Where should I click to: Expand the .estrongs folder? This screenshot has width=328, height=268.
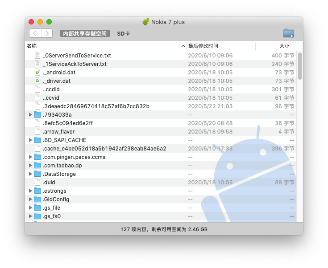coord(30,191)
